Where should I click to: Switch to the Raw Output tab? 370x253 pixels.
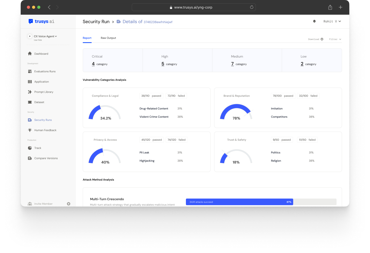point(108,38)
